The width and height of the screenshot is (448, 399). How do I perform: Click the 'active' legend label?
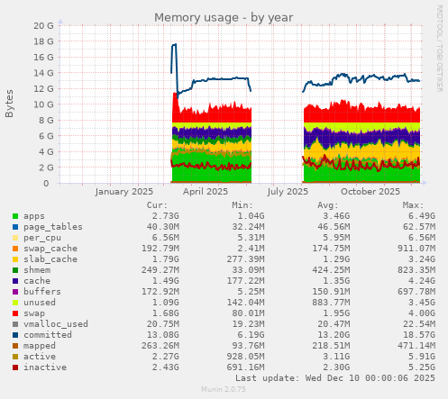[40, 357]
